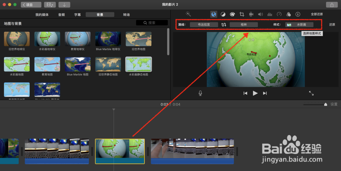Click the timeline playhead marker

(114, 109)
